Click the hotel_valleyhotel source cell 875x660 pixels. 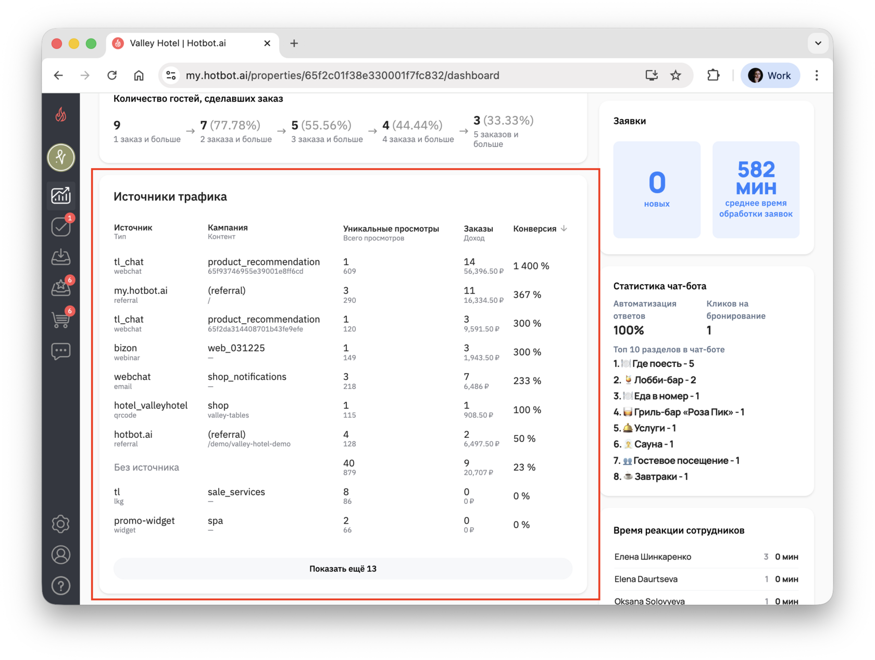(151, 405)
